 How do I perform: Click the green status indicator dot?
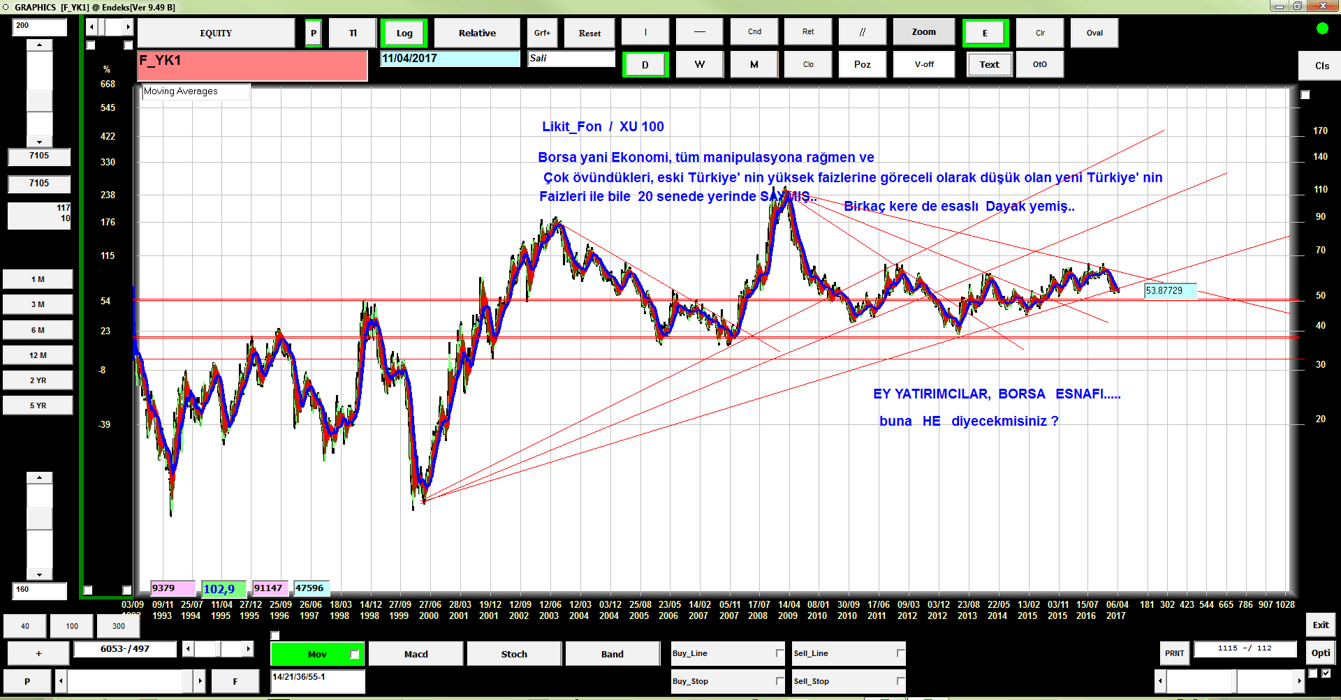1322,29
